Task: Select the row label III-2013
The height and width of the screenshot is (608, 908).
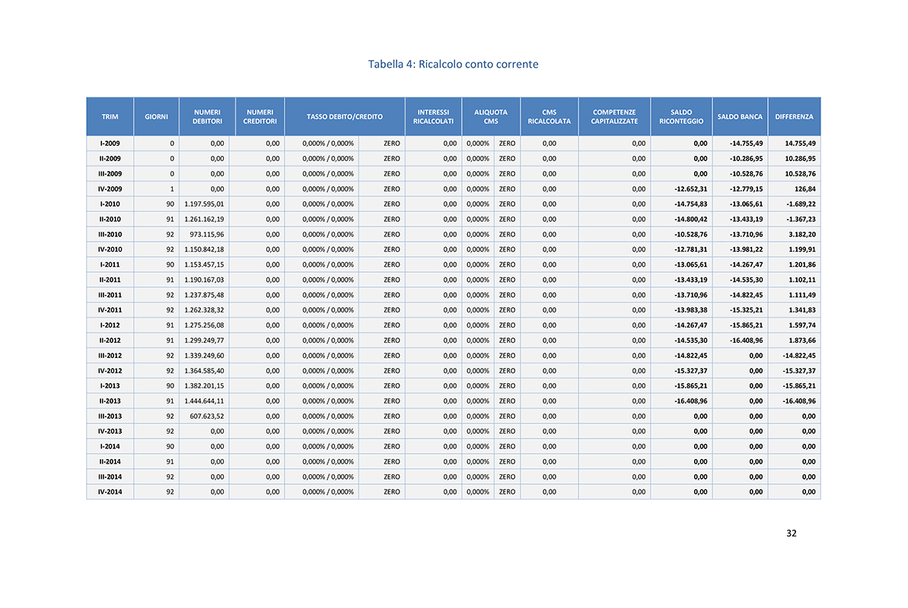Action: click(110, 416)
